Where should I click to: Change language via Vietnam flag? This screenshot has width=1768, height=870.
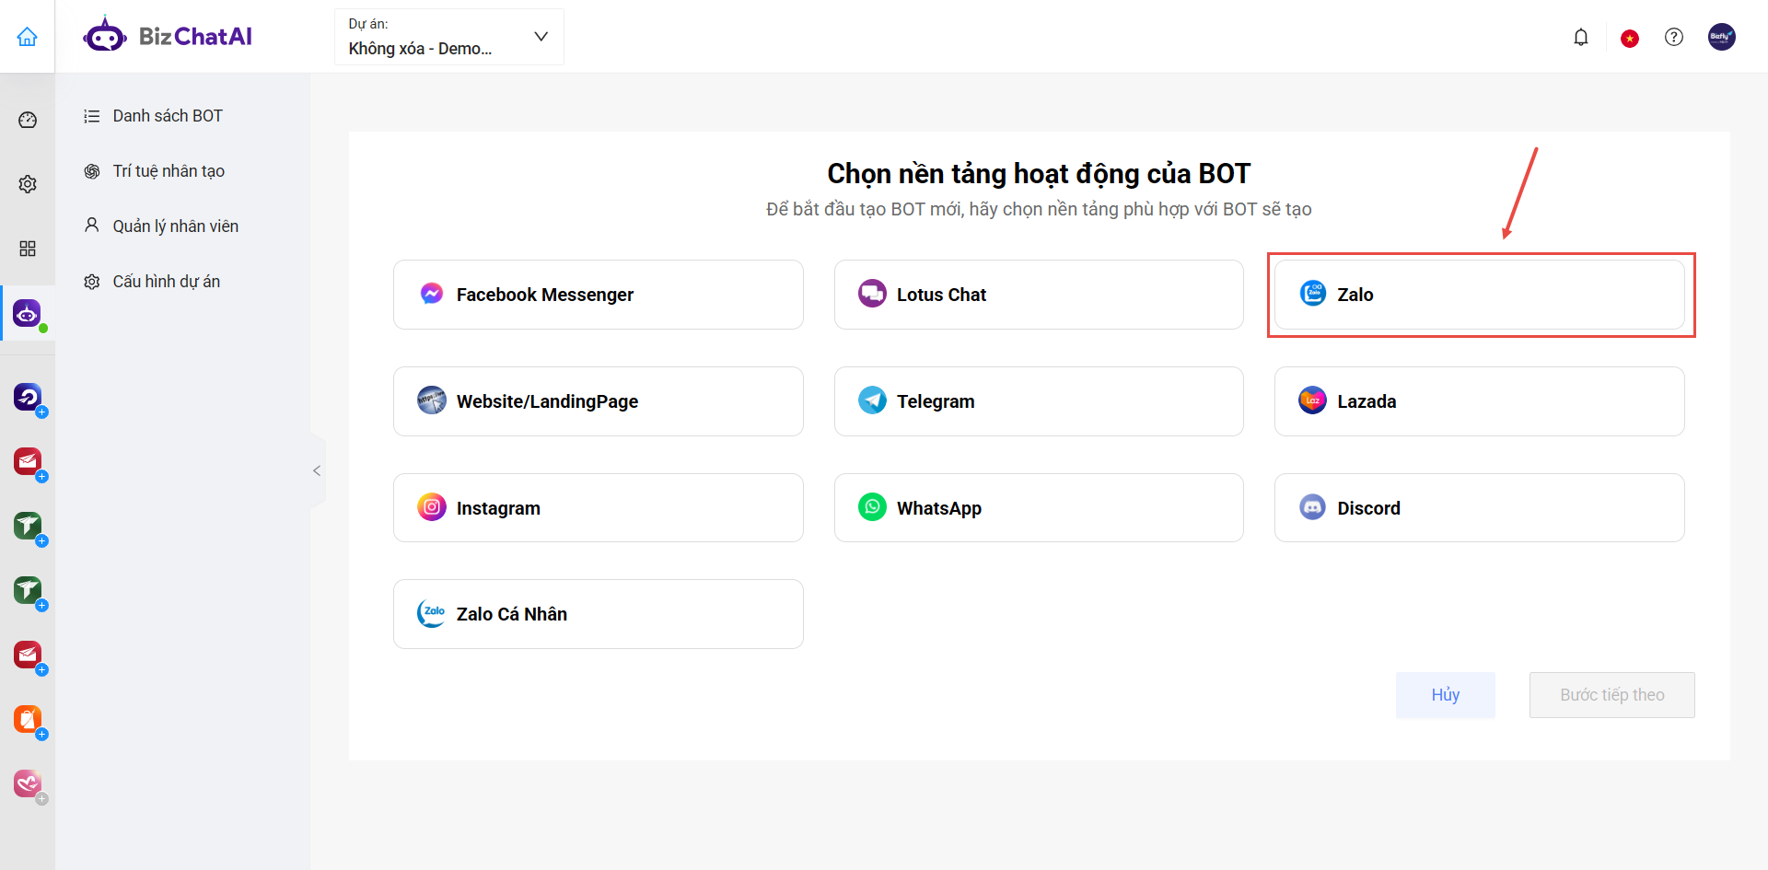(x=1630, y=38)
